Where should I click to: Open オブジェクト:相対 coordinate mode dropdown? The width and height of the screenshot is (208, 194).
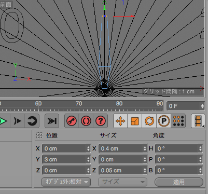[x=66, y=182]
